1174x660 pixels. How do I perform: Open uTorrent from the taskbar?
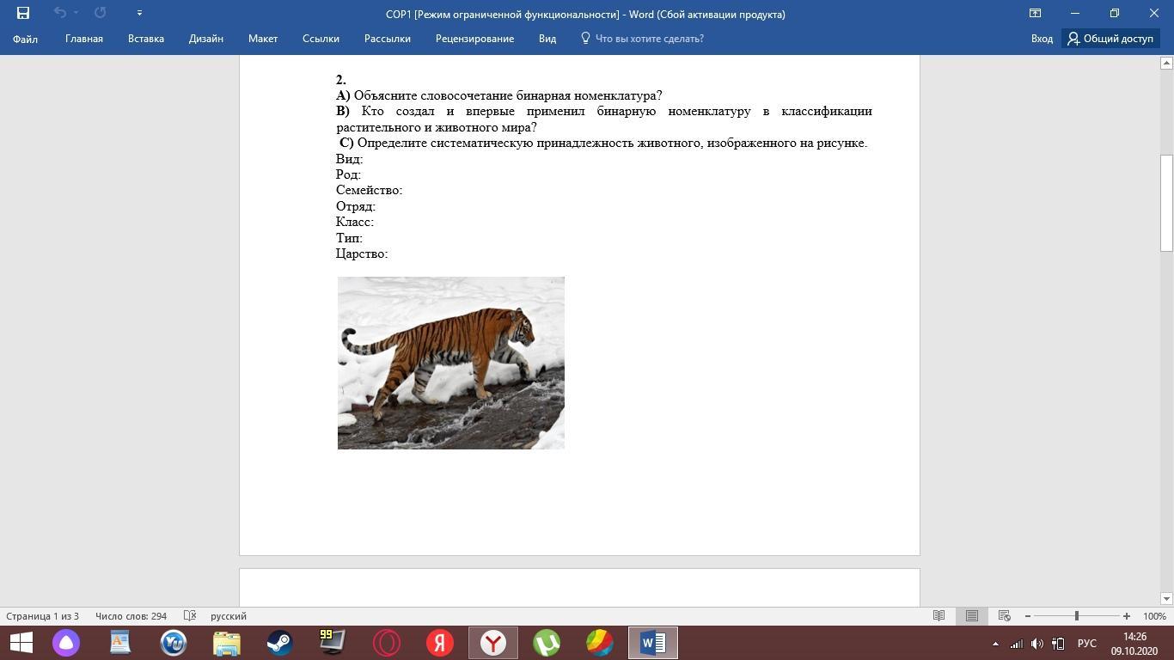click(546, 643)
